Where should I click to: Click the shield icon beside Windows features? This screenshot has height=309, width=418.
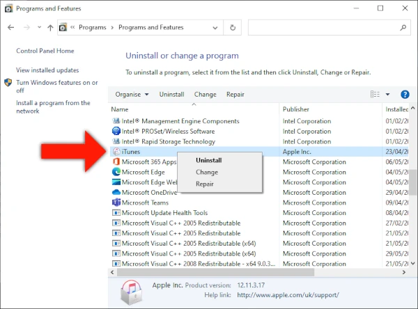(8, 83)
